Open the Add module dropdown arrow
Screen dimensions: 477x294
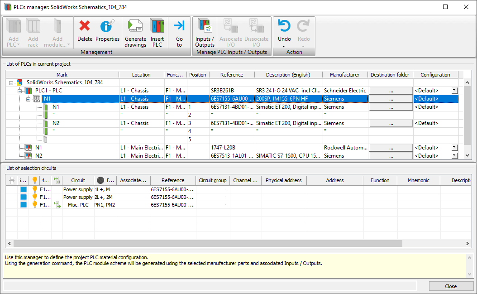point(69,44)
